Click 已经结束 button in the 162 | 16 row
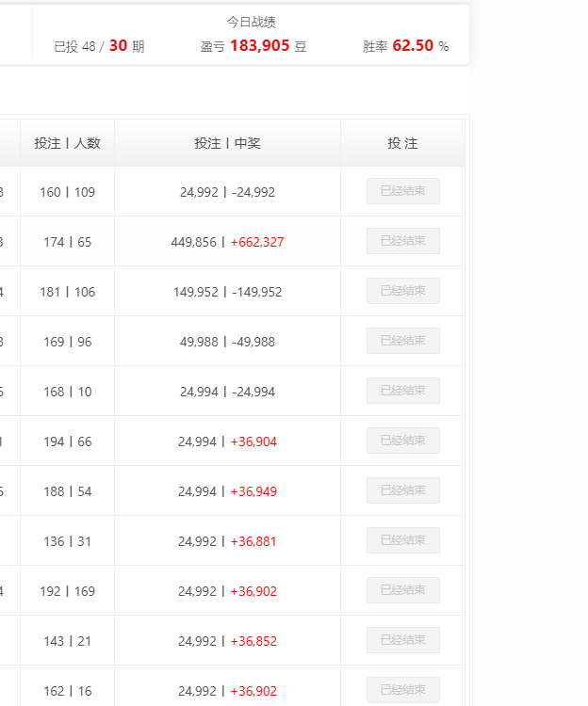 [x=402, y=690]
